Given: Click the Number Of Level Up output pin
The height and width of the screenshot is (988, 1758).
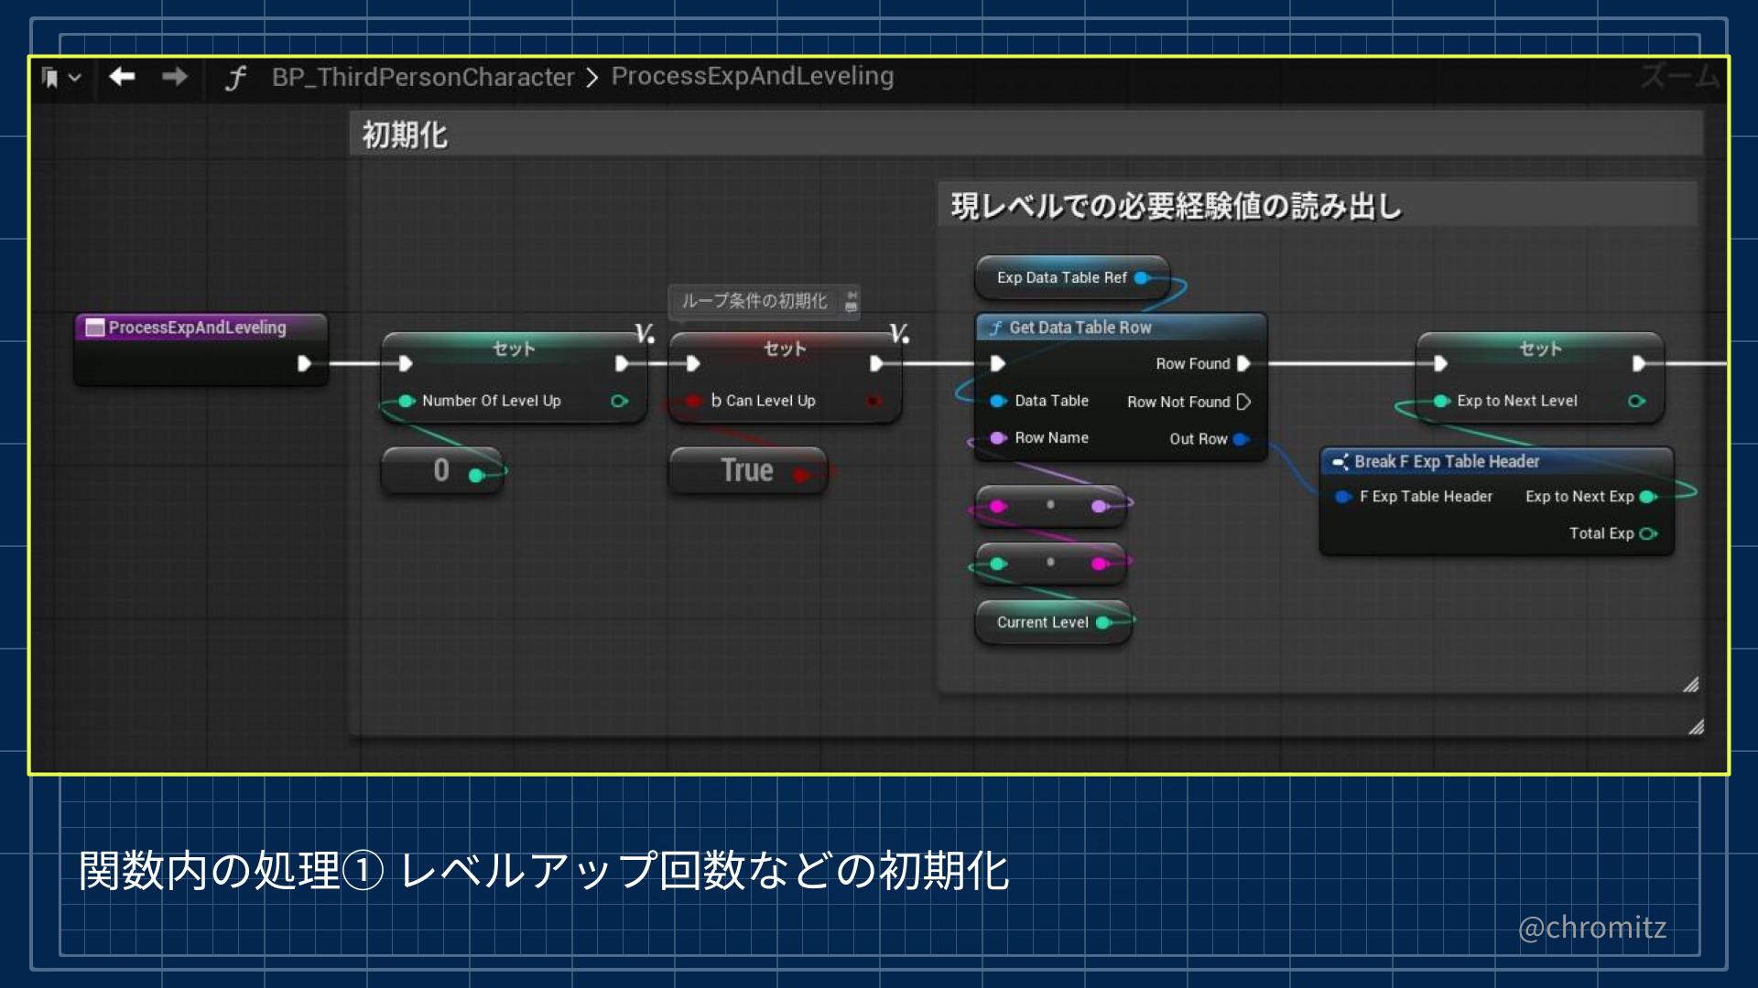Looking at the screenshot, I should coord(619,401).
